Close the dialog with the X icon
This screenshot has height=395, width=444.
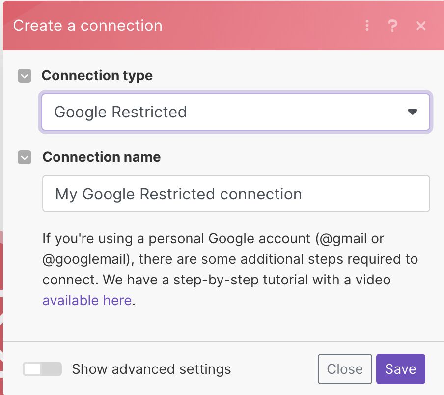(x=421, y=26)
